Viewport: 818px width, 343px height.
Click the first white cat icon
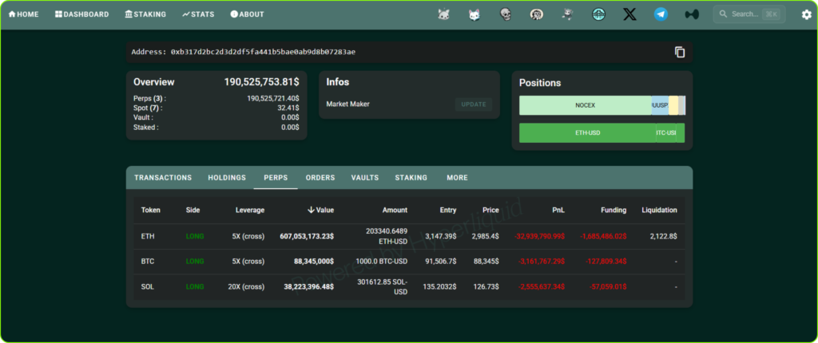[x=444, y=14]
